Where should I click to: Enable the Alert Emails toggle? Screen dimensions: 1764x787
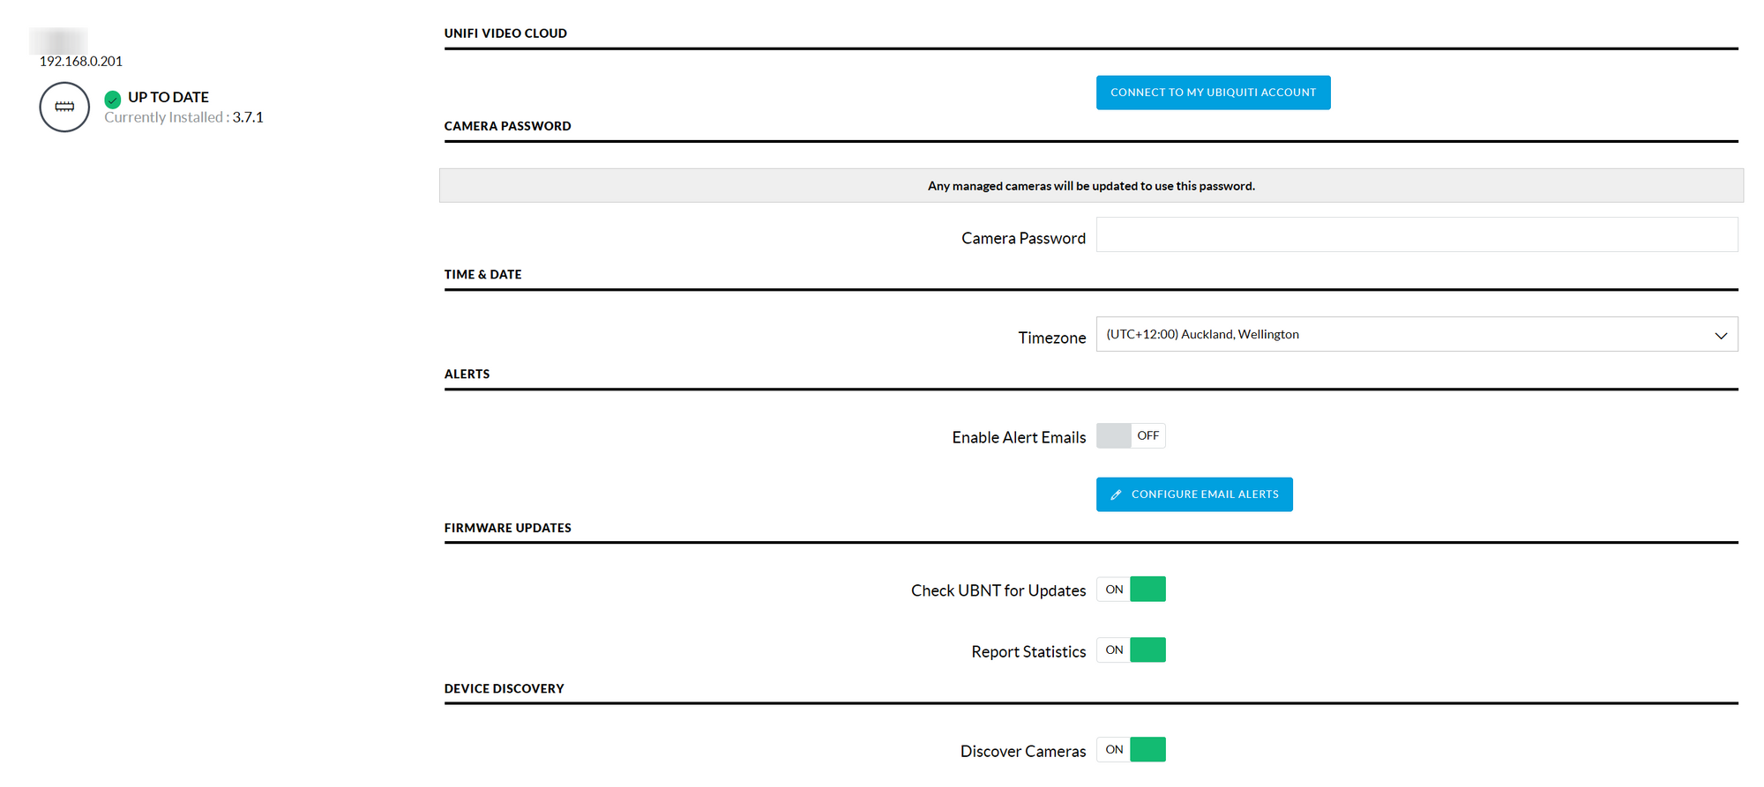pos(1131,436)
